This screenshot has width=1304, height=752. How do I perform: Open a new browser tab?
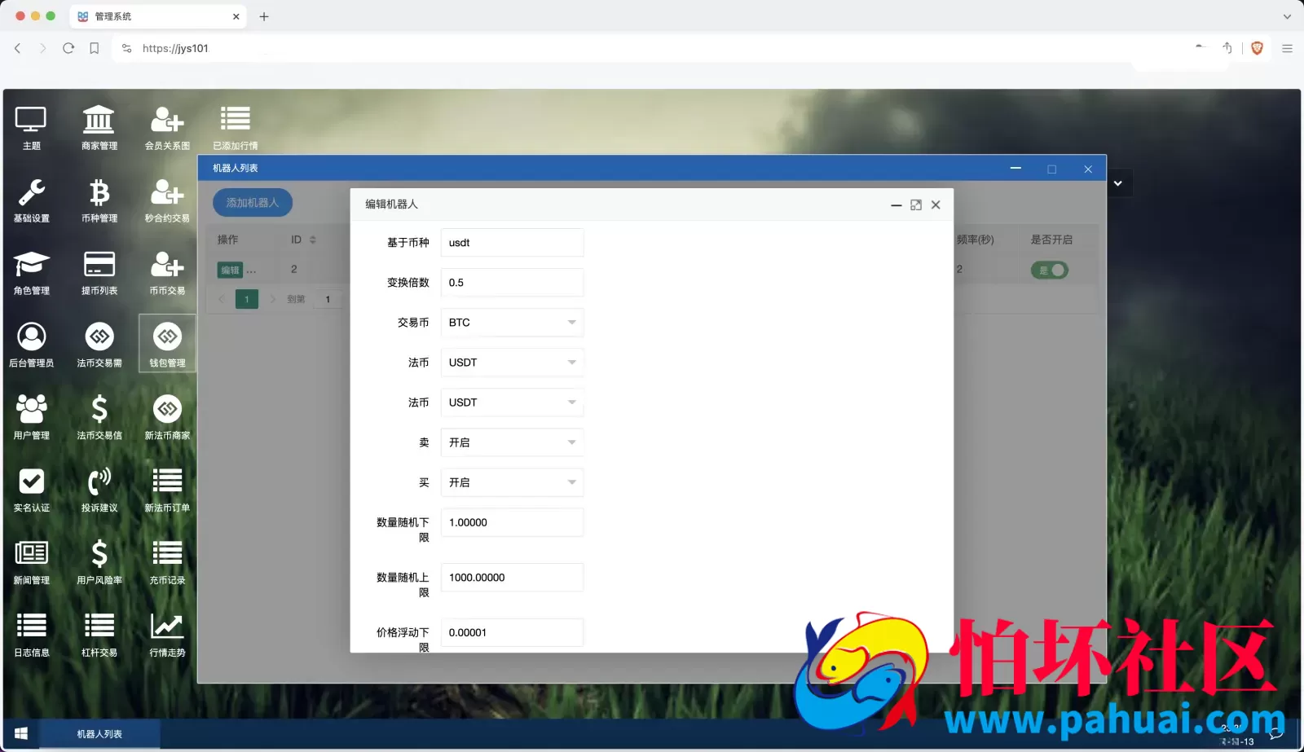coord(263,16)
